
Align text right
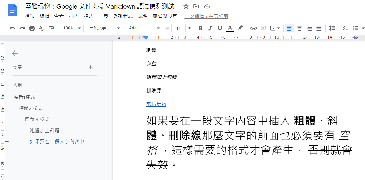pyautogui.click(x=309, y=28)
